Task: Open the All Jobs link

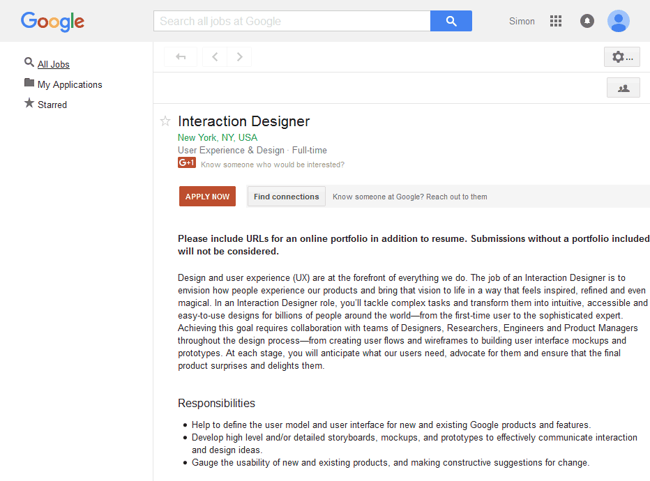Action: [54, 64]
